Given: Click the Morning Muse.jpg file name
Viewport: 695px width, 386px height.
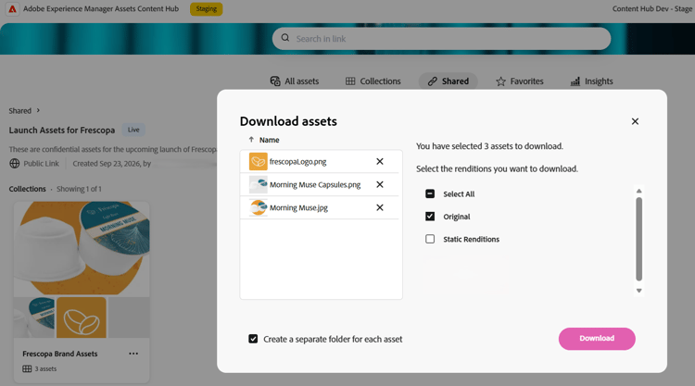Looking at the screenshot, I should pos(298,207).
